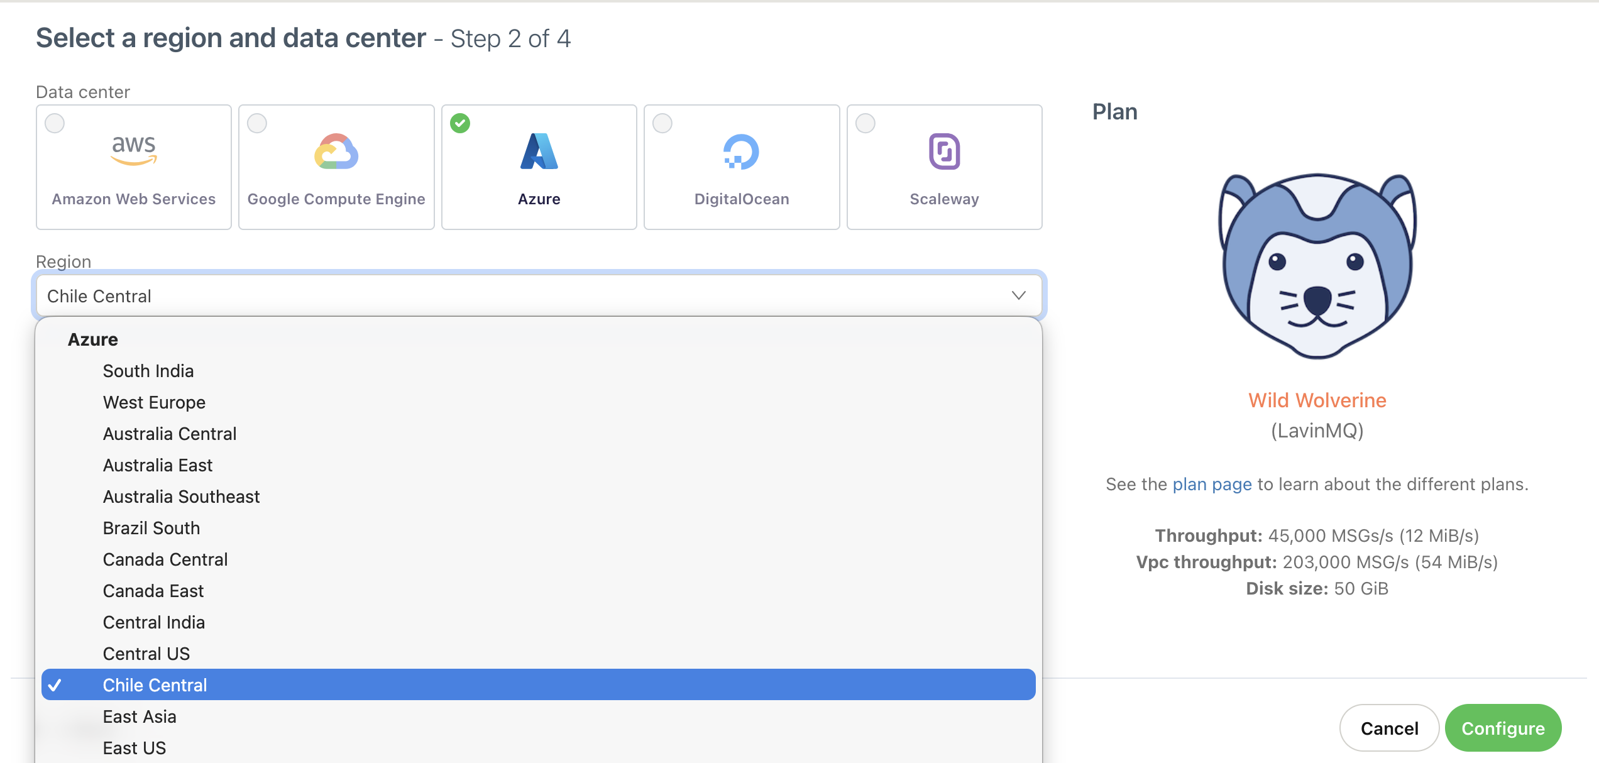Click the AWS logo icon

[133, 150]
